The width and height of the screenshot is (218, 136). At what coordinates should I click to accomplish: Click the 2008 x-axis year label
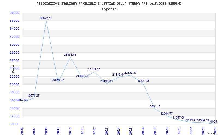[46, 131]
